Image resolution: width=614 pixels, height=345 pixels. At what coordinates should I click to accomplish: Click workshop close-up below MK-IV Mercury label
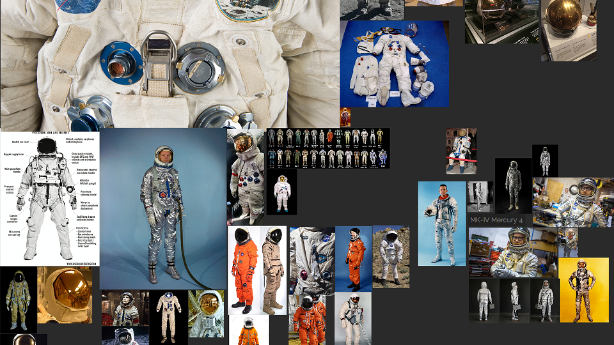click(x=513, y=252)
